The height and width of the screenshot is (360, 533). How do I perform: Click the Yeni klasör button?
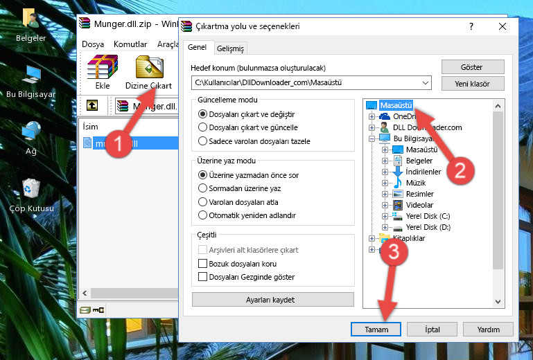coord(473,84)
